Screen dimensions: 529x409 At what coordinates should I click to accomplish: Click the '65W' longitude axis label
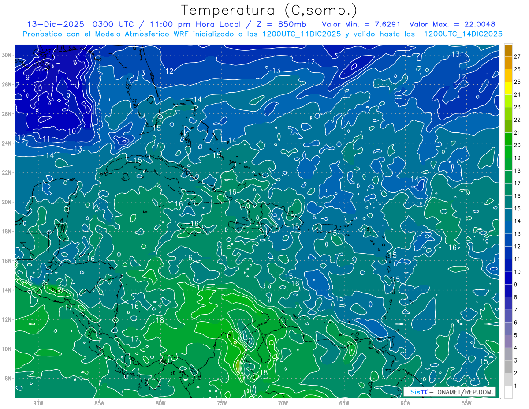pos(344,403)
